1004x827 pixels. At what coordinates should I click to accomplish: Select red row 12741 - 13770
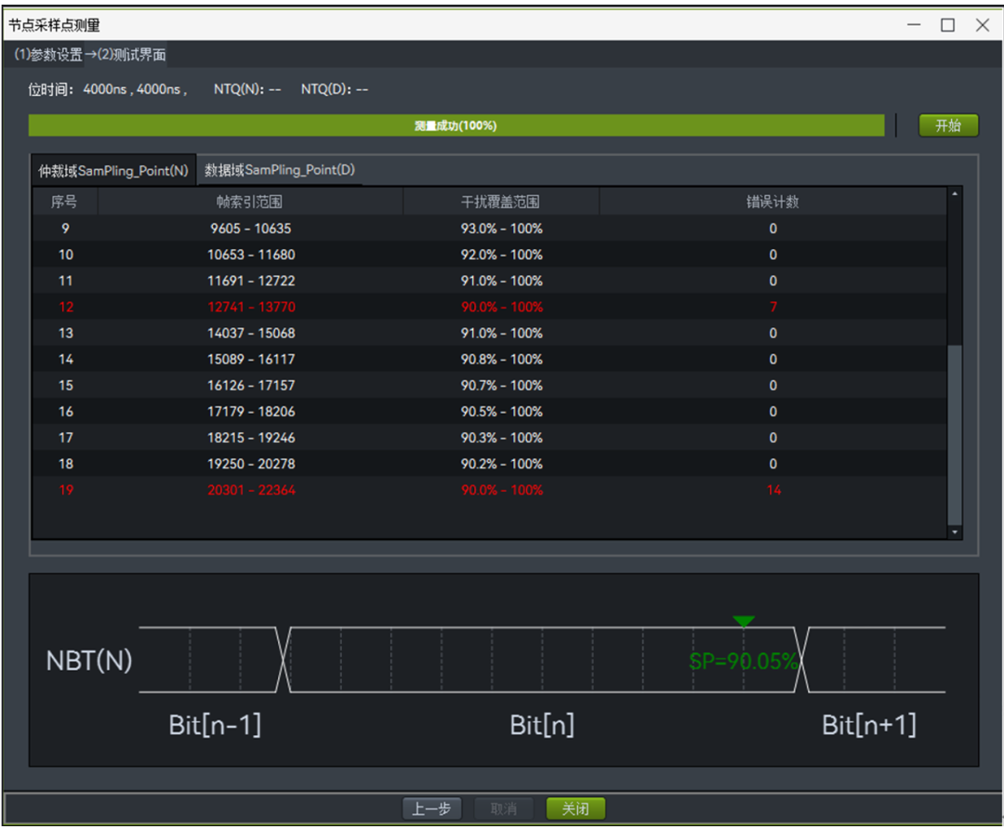[x=490, y=308]
